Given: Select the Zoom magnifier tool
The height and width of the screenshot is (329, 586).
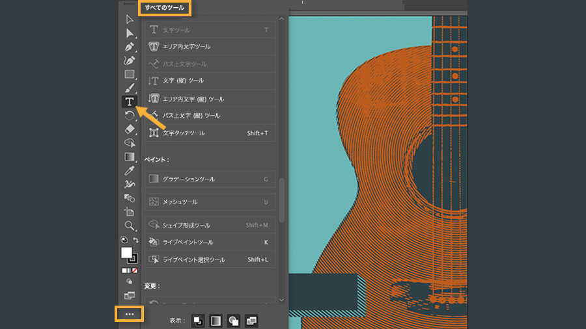Looking at the screenshot, I should pyautogui.click(x=130, y=226).
